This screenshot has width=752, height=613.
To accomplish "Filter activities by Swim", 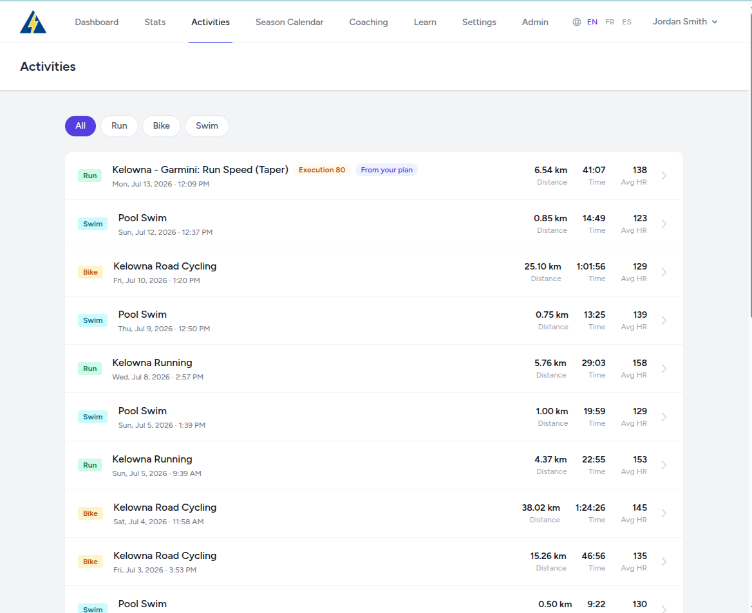I will [207, 126].
